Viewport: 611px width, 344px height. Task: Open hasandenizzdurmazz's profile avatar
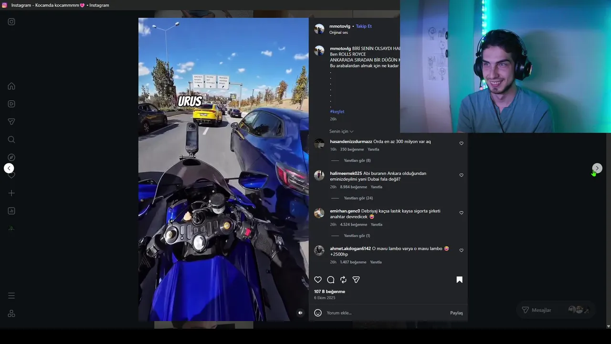coord(319,144)
